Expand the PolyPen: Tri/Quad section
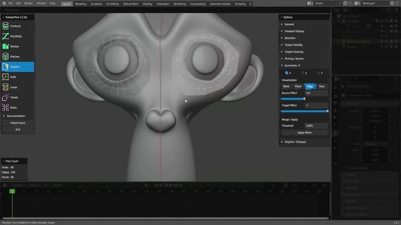The image size is (401, 225). 304,142
